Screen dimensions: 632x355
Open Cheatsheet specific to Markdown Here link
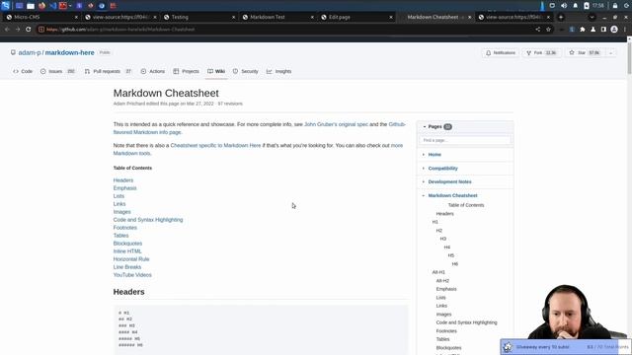tap(215, 145)
